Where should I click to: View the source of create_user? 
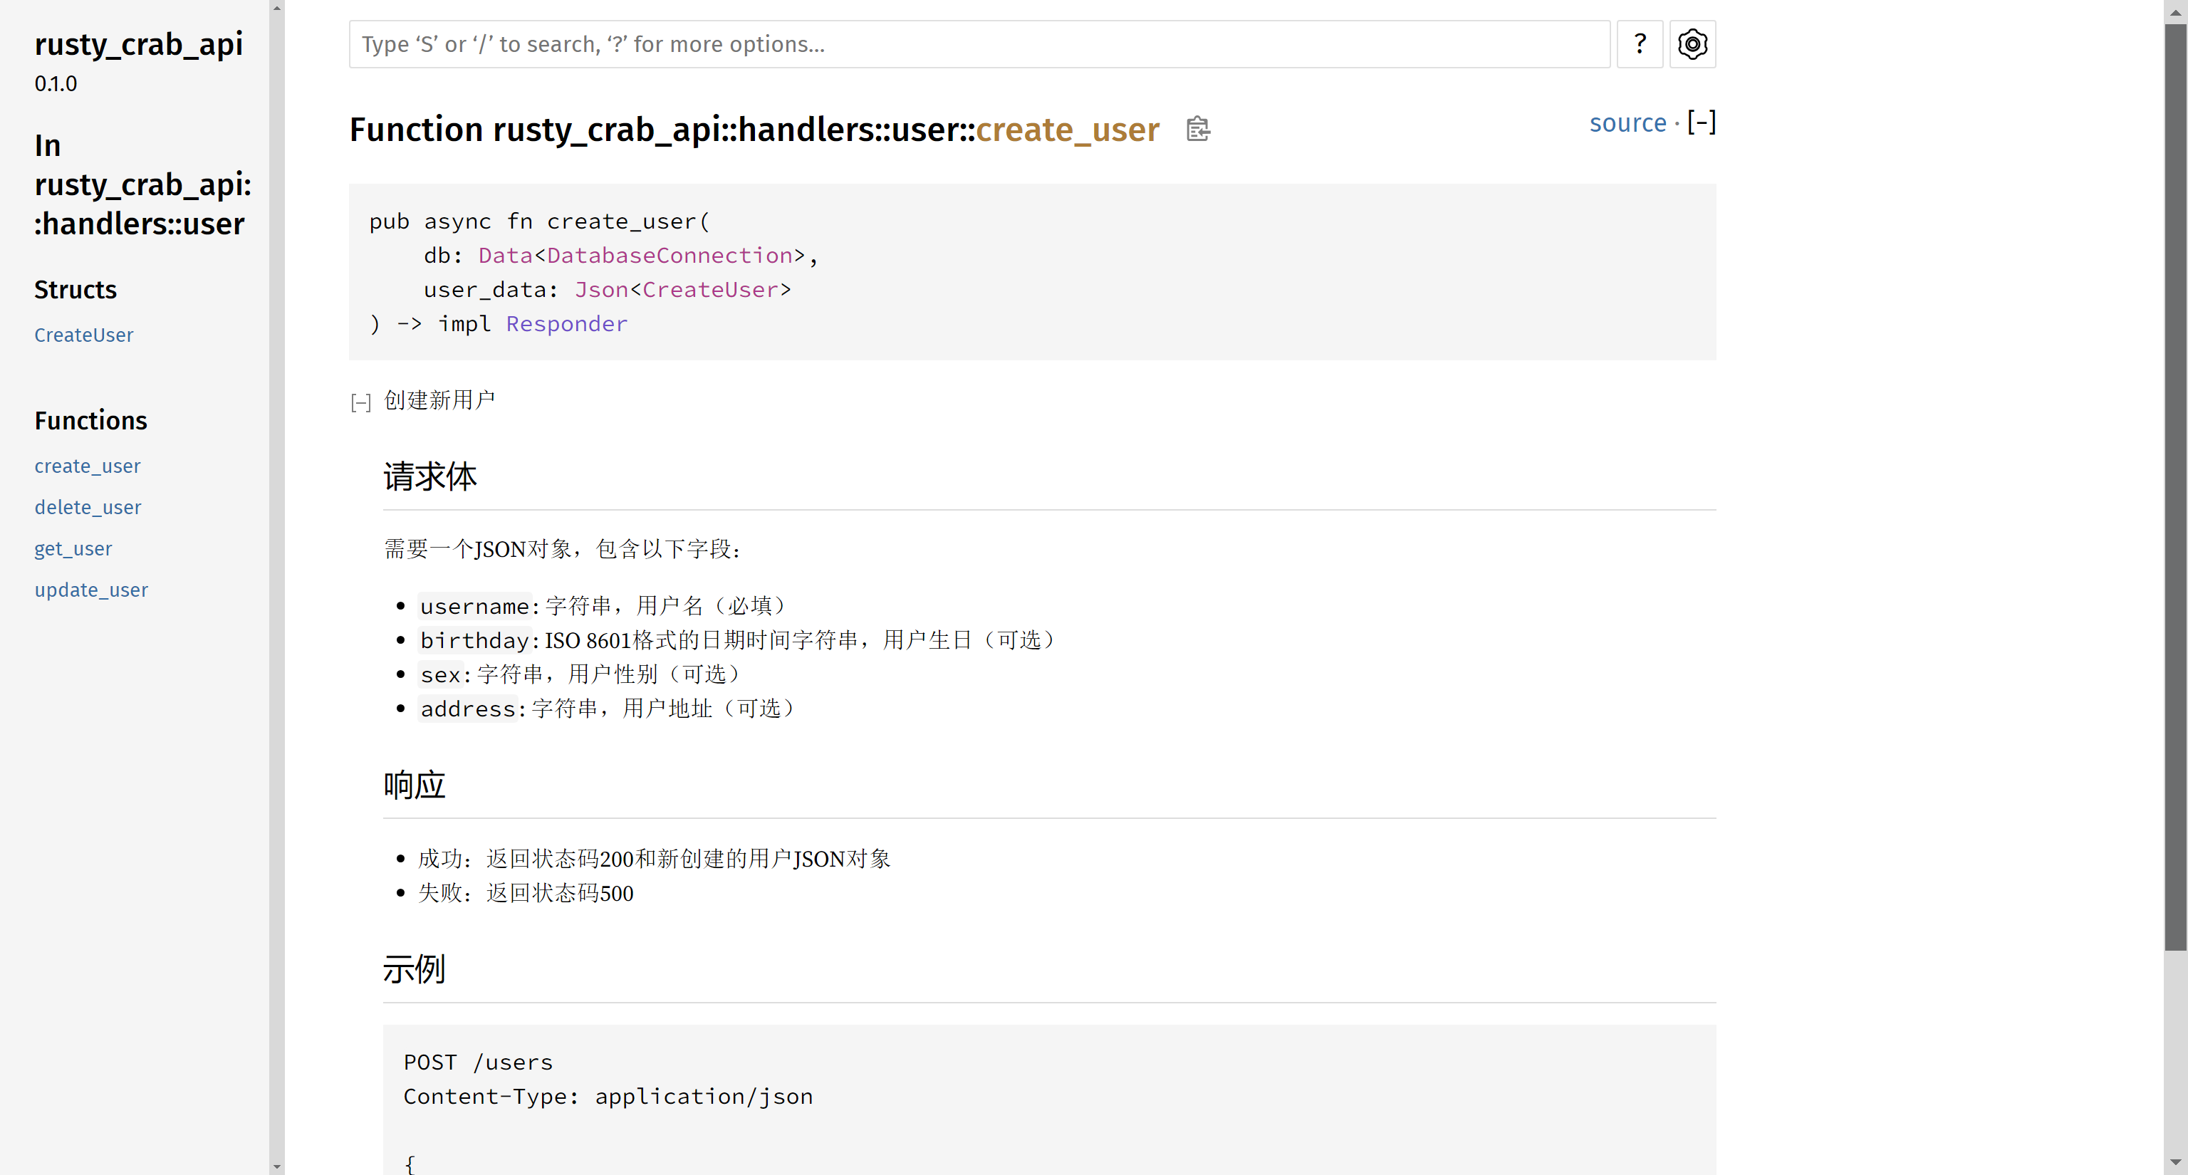tap(1627, 123)
